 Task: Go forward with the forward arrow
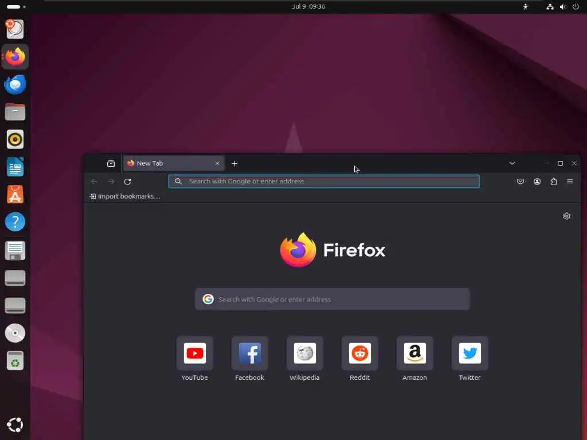click(111, 182)
